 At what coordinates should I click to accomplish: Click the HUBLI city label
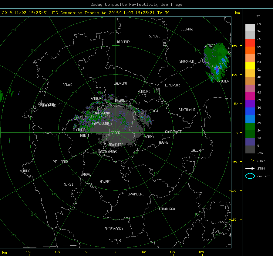click(x=85, y=136)
